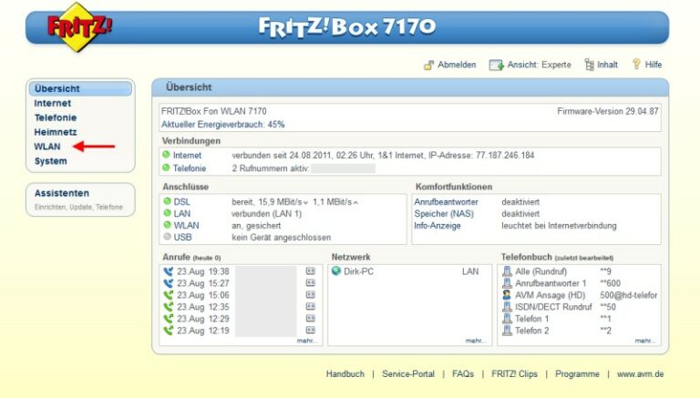700x398 pixels.
Task: Click the Telefon 1 phone icon
Action: [507, 319]
